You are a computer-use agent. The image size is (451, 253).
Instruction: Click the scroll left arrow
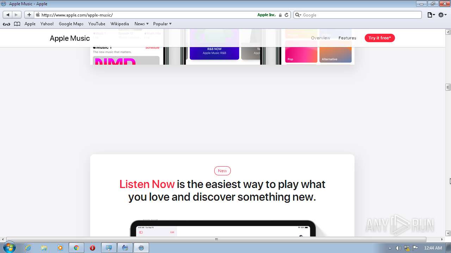click(4, 239)
